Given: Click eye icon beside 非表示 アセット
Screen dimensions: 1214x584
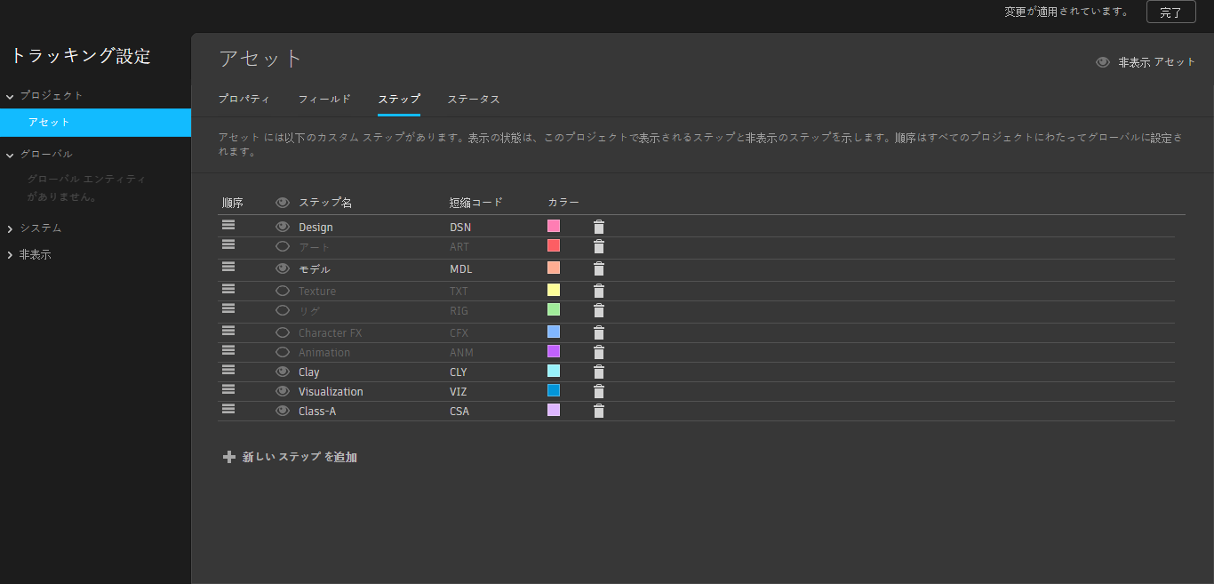Looking at the screenshot, I should pyautogui.click(x=1103, y=62).
